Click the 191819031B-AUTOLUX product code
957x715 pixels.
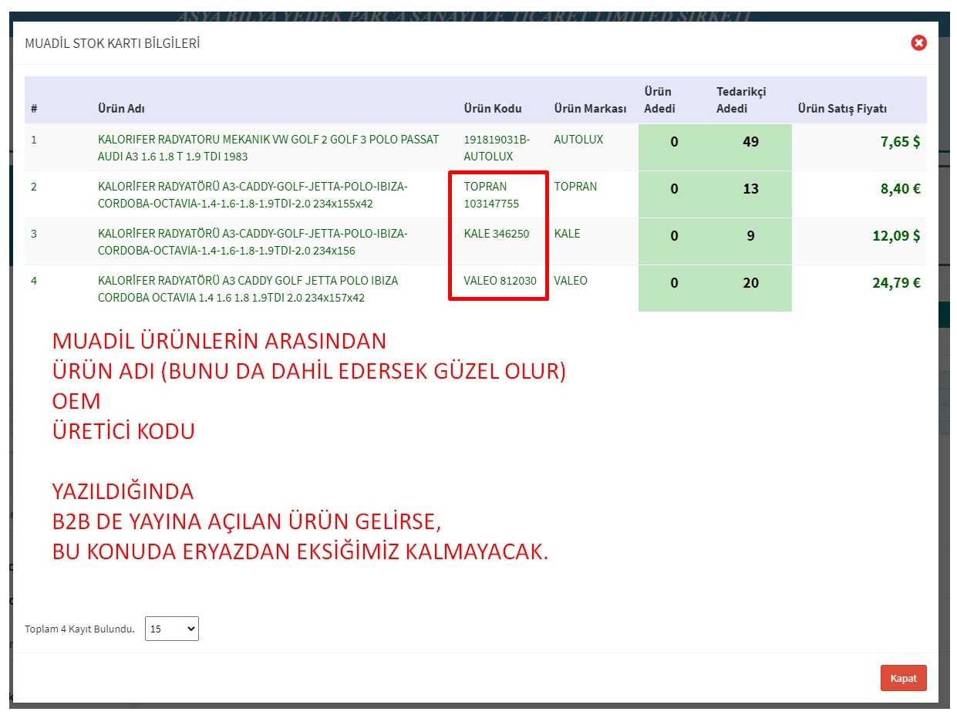[x=497, y=148]
